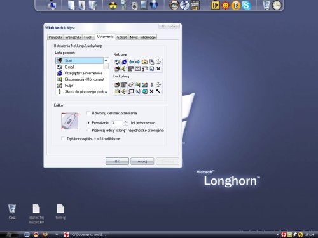Select the back arrow icon in NetJump
The height and width of the screenshot is (238, 318).
coord(131,62)
